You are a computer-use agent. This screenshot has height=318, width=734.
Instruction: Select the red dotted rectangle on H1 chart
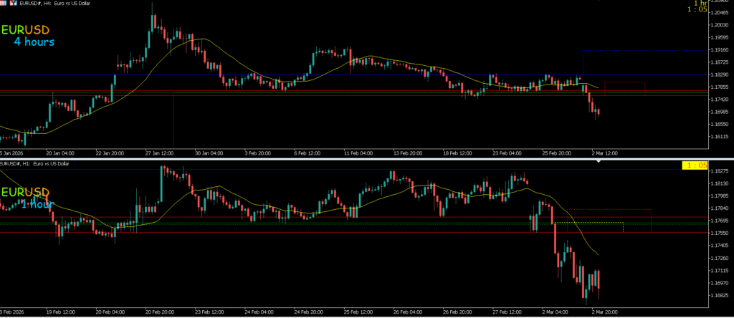(609, 210)
